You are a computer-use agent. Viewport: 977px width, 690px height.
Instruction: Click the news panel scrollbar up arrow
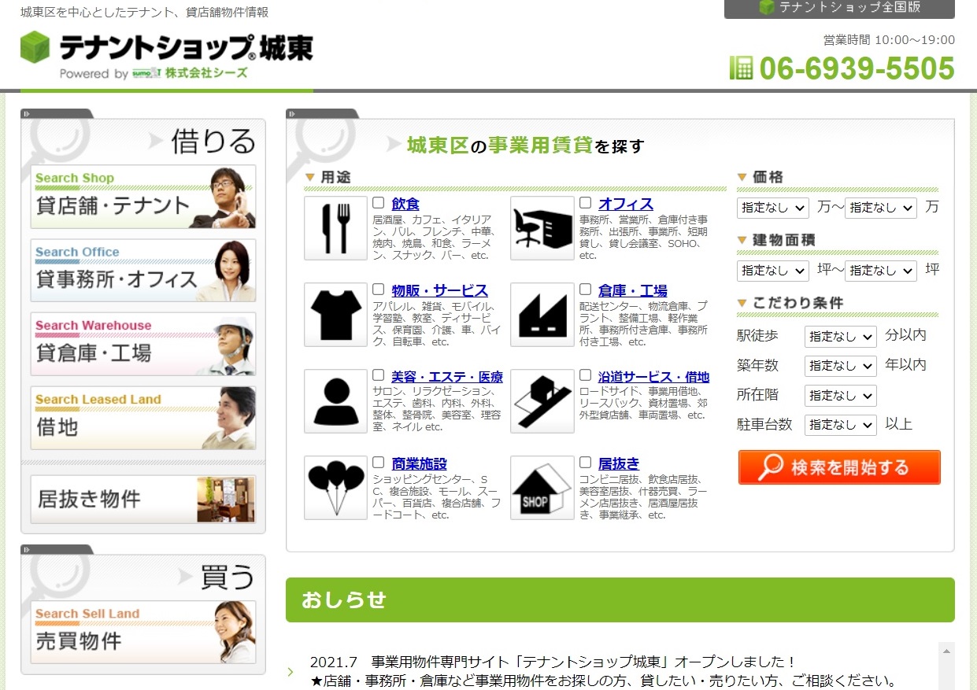click(946, 650)
